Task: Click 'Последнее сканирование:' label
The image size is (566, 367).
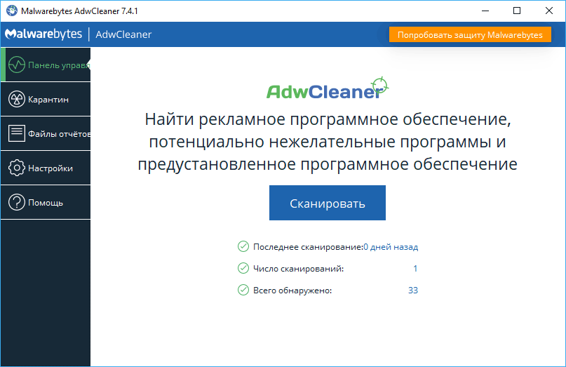Action: [309, 247]
